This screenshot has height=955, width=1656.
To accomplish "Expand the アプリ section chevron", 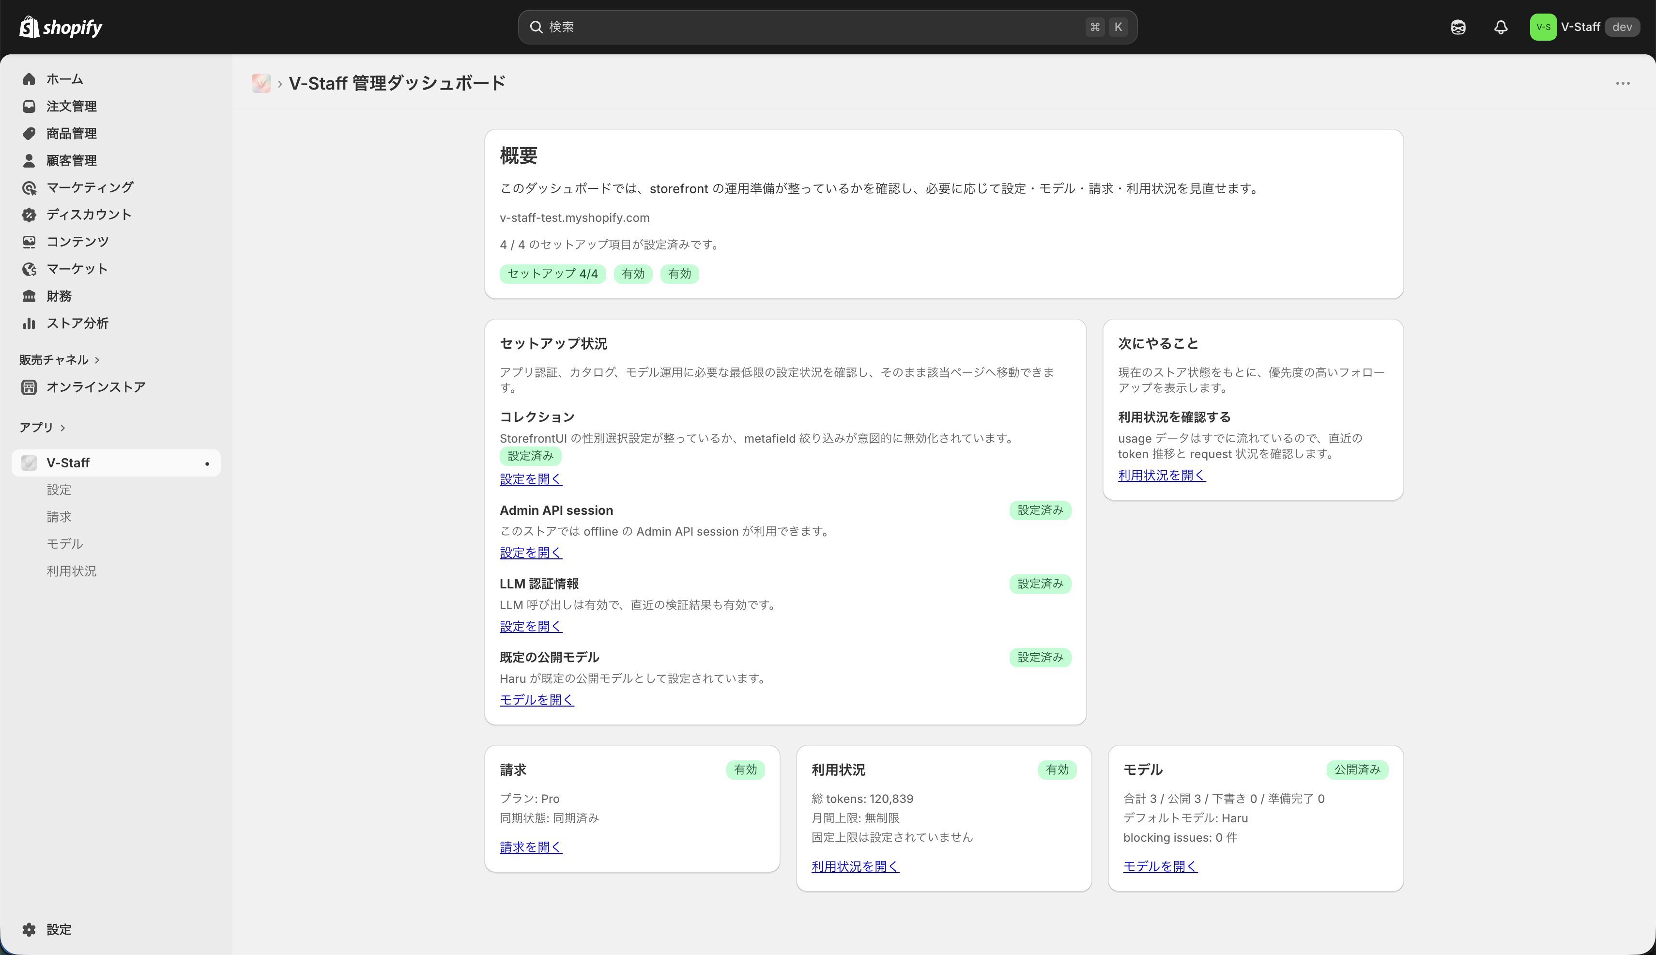I will (x=63, y=428).
